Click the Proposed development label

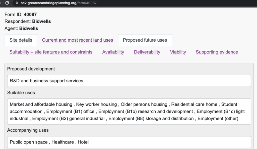point(31,69)
